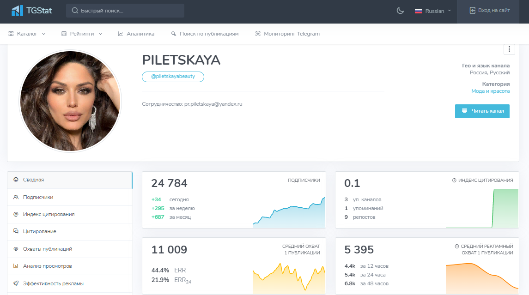This screenshot has width=529, height=295.
Task: Click the Цитирование sidebar icon
Action: (16, 231)
